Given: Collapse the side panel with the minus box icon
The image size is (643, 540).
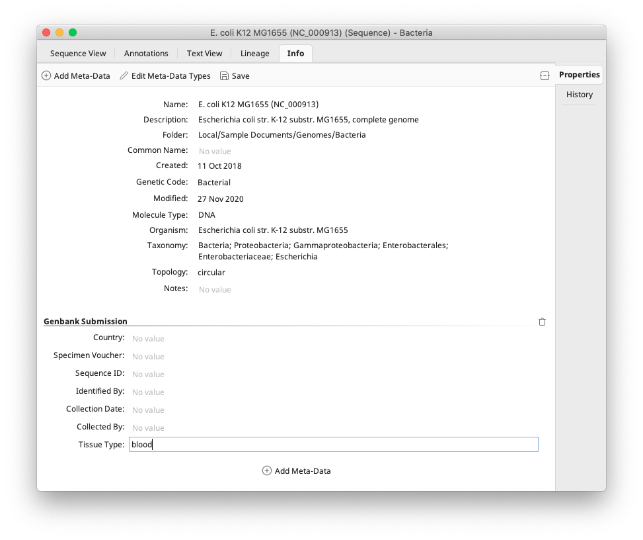Looking at the screenshot, I should point(545,75).
